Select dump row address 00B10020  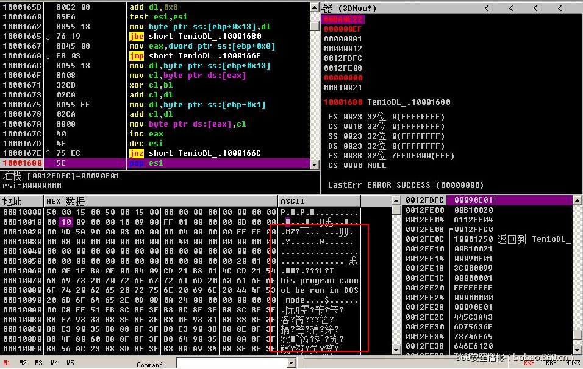(x=23, y=231)
